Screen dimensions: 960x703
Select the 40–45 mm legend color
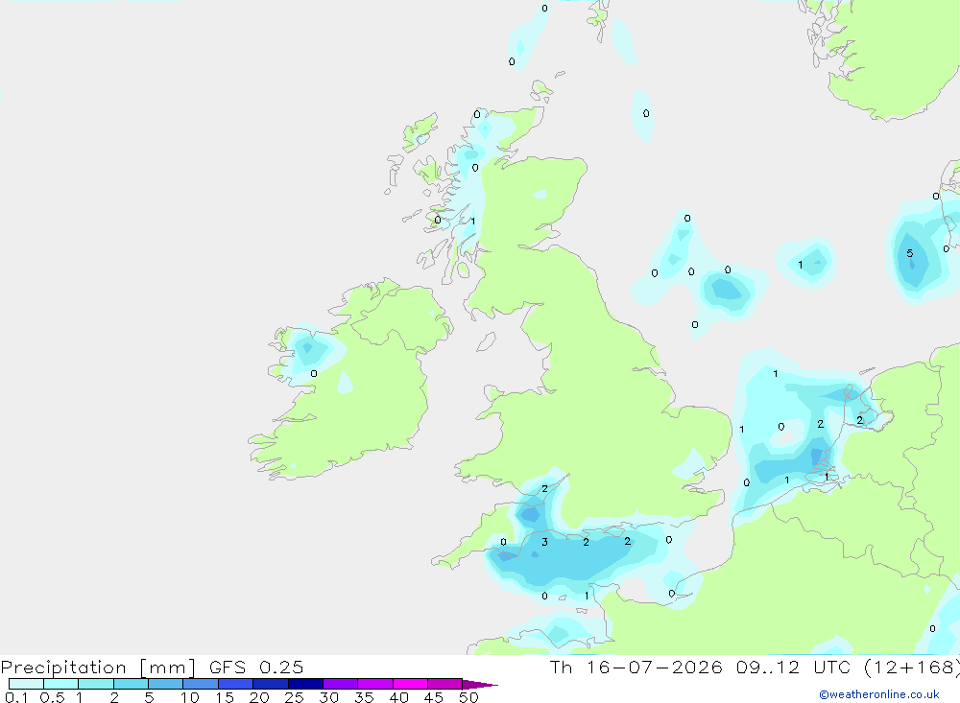[x=410, y=684]
